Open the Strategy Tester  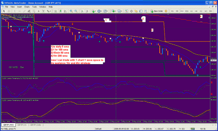tap(145, 11)
